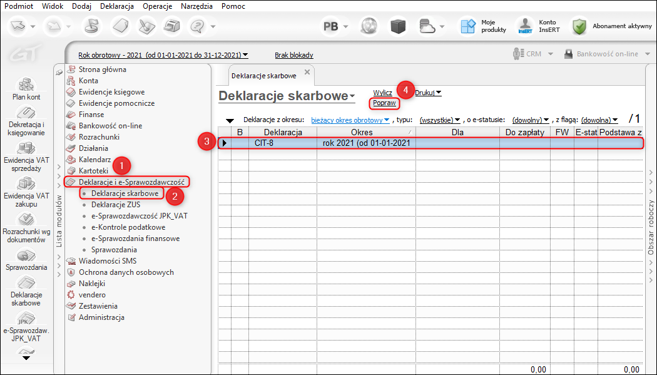Open Deklaracje skarbowe sidebar shortcut
The height and width of the screenshot is (375, 657).
26,291
